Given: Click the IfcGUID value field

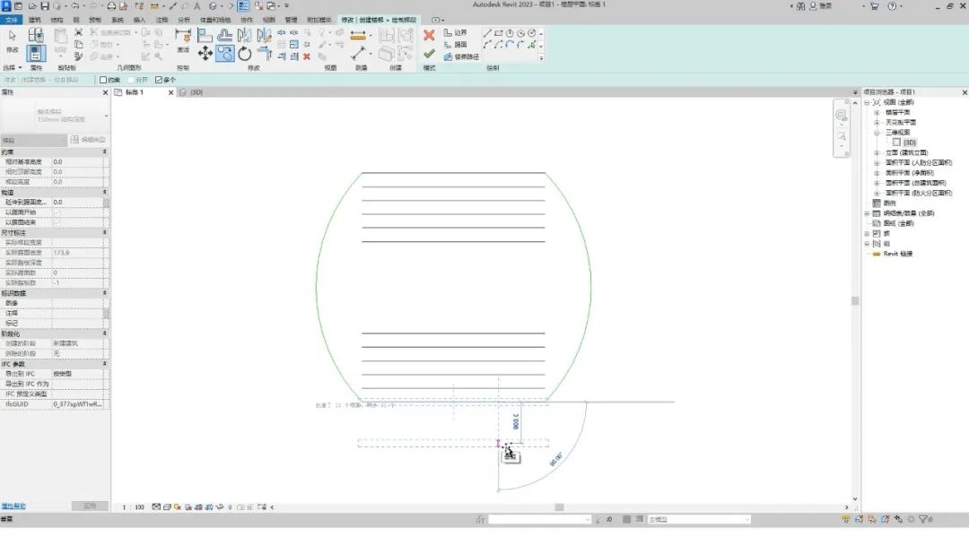Looking at the screenshot, I should coord(78,404).
